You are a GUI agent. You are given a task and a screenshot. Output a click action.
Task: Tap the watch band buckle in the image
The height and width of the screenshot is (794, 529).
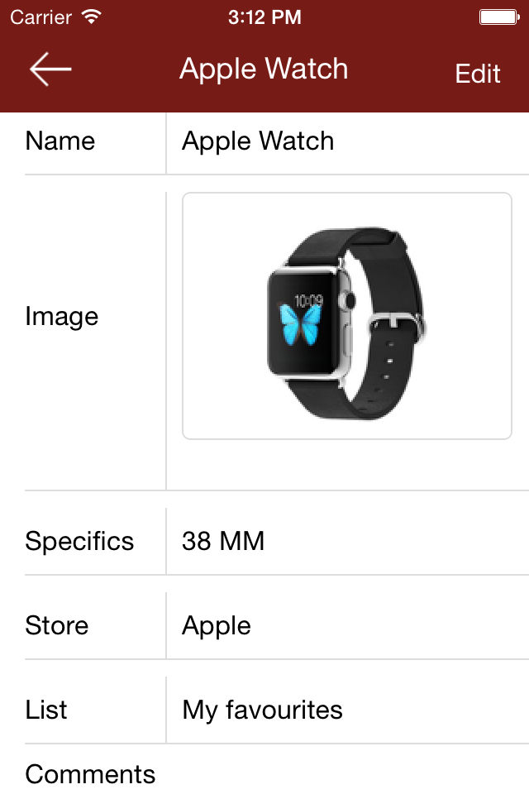tap(397, 325)
